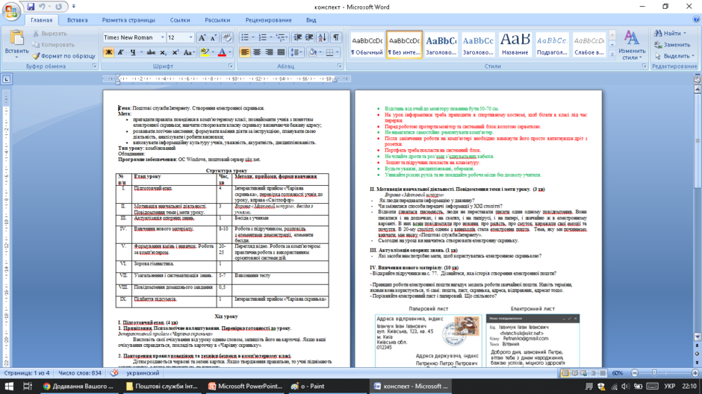702x394 pixels.
Task: Open Word Help question mark icon
Action: (696, 19)
